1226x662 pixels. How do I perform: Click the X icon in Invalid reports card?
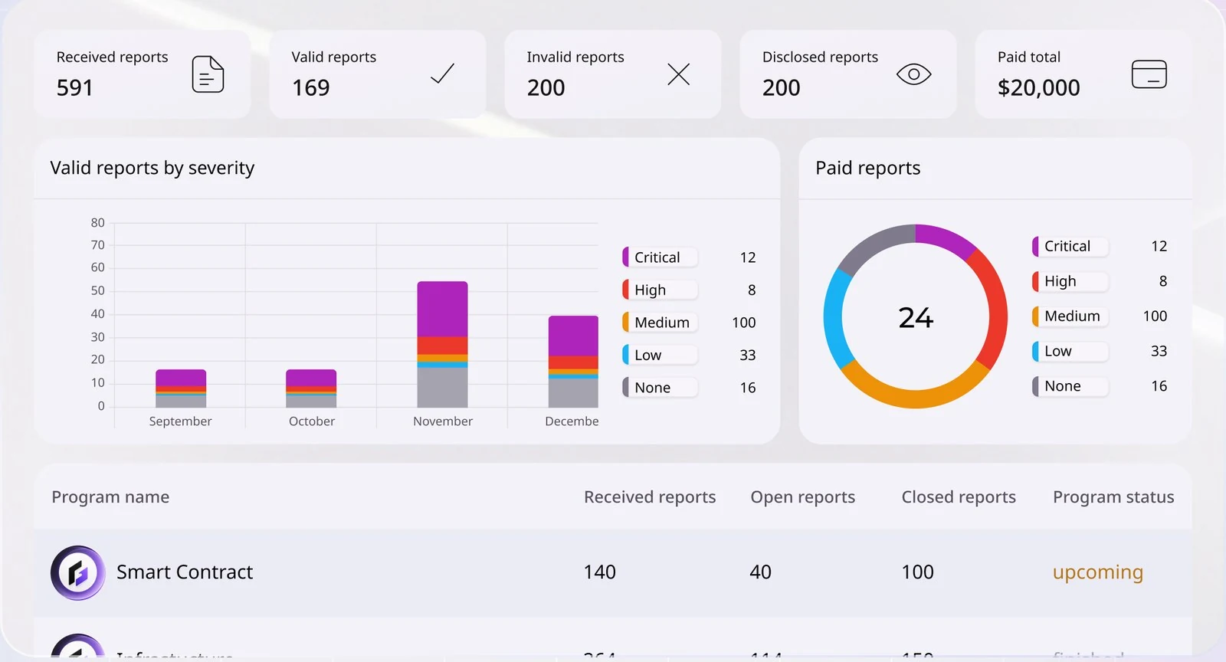pyautogui.click(x=678, y=74)
